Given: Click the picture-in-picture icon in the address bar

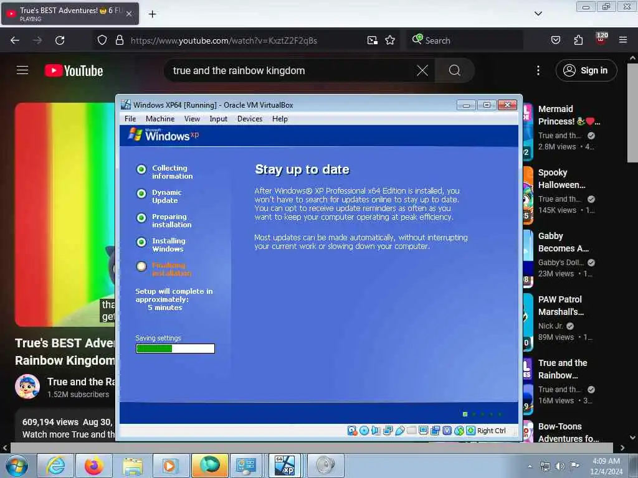Looking at the screenshot, I should (x=373, y=40).
